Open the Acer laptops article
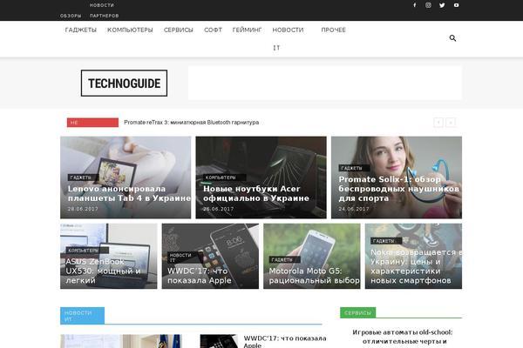This screenshot has height=348, width=523. pos(261,177)
